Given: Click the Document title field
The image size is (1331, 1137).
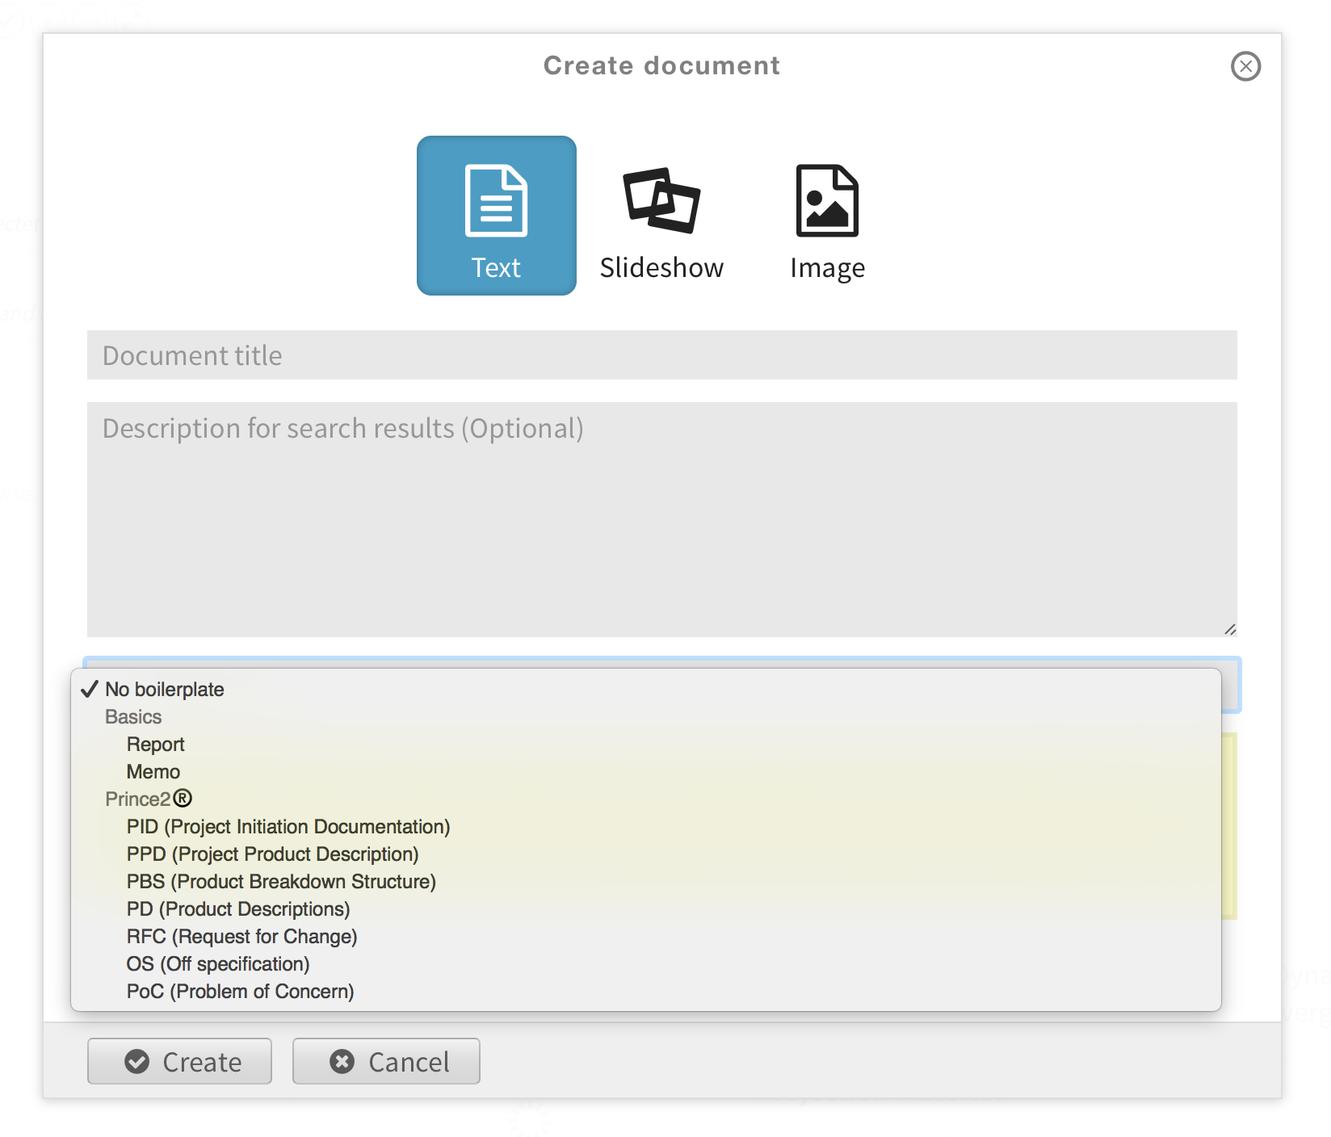Looking at the screenshot, I should (x=661, y=355).
